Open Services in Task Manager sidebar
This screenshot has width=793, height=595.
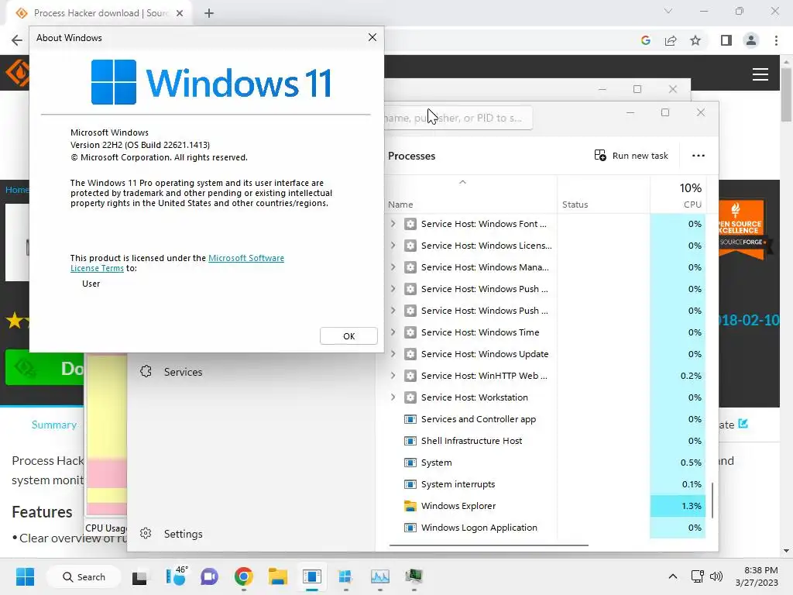click(183, 372)
